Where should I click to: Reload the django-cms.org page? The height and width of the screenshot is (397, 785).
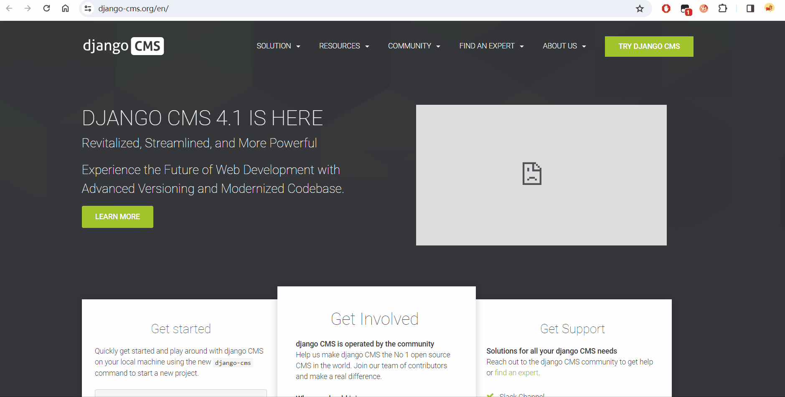click(46, 8)
